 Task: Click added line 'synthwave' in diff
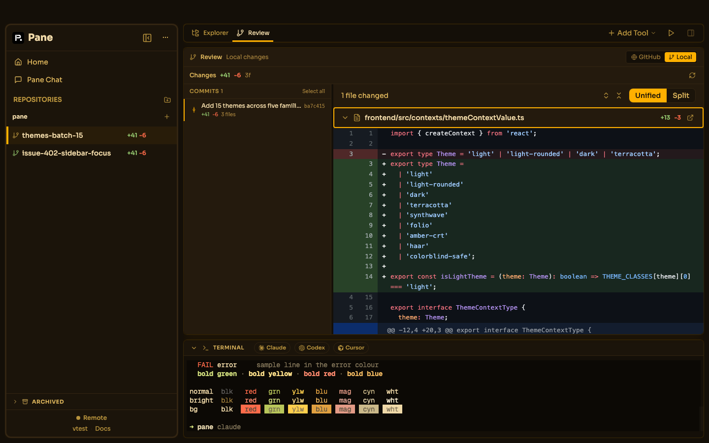pyautogui.click(x=518, y=215)
